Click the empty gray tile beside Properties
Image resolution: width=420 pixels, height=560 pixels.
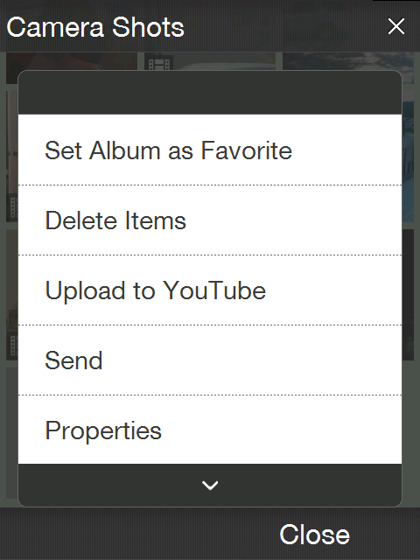pos(11,433)
